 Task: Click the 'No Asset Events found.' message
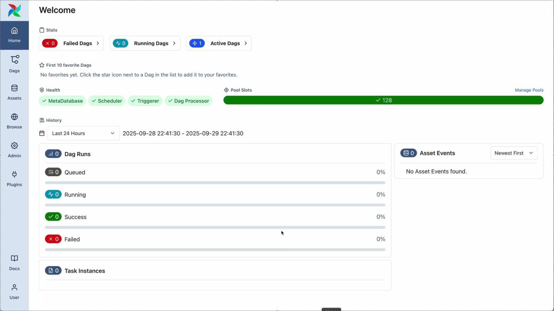[x=436, y=171]
